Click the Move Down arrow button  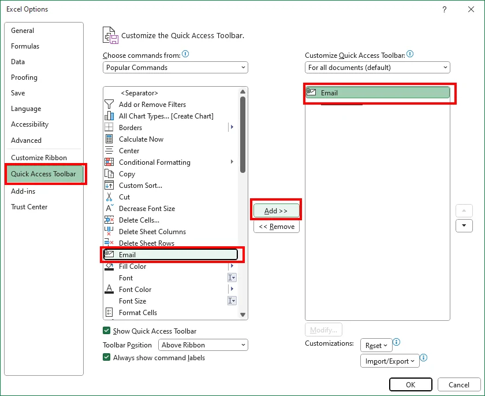pos(464,225)
